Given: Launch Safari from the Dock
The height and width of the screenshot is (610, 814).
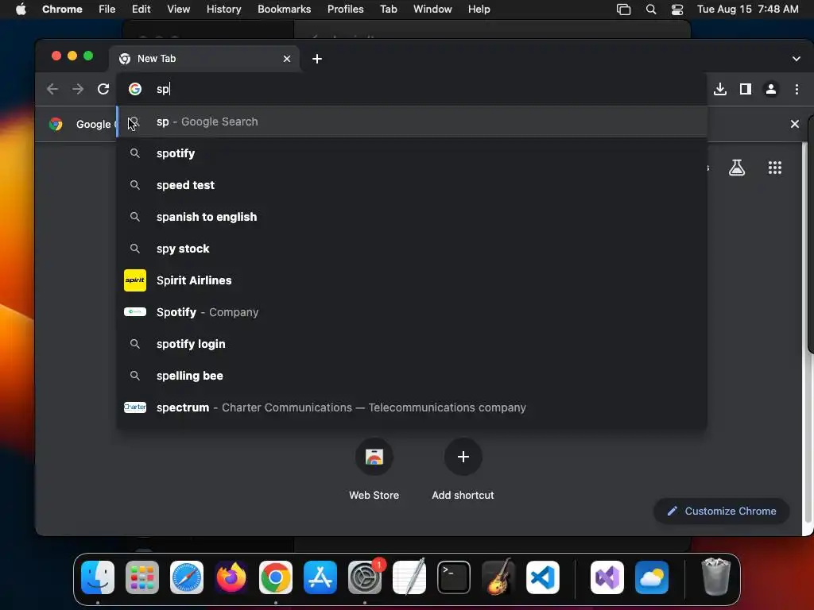Looking at the screenshot, I should (187, 577).
